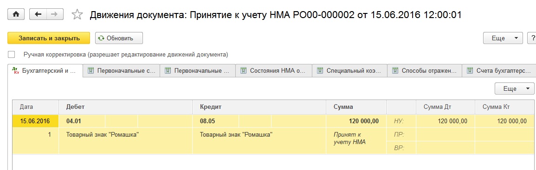Click the help question mark button

532,38
